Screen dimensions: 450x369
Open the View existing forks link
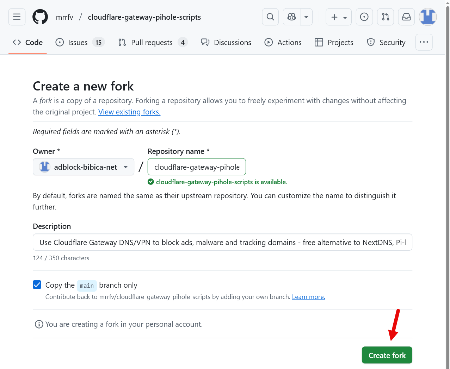pos(129,112)
